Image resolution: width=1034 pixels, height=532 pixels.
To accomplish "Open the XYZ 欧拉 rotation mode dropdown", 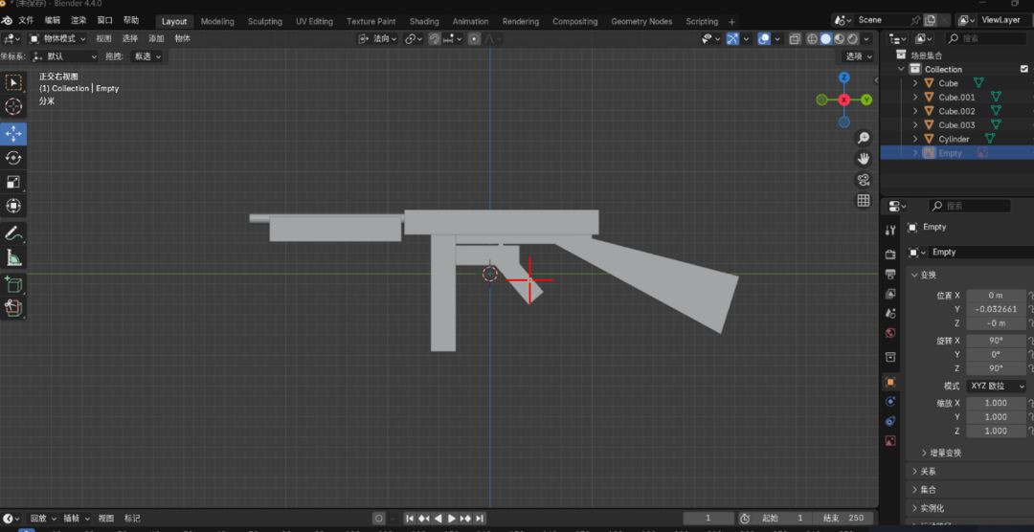I will (x=997, y=387).
